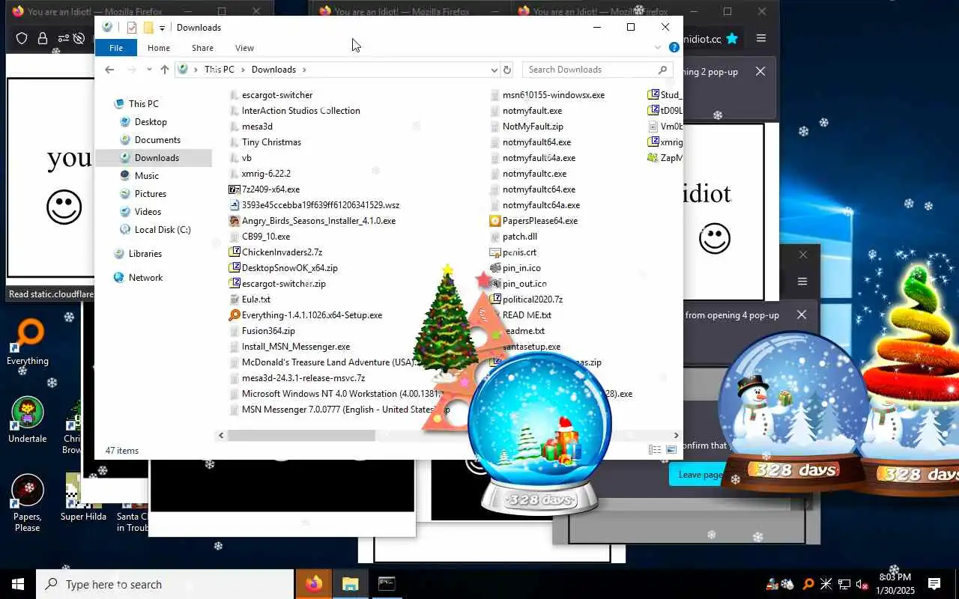Click the PapersPlease64.exe file icon

click(494, 221)
